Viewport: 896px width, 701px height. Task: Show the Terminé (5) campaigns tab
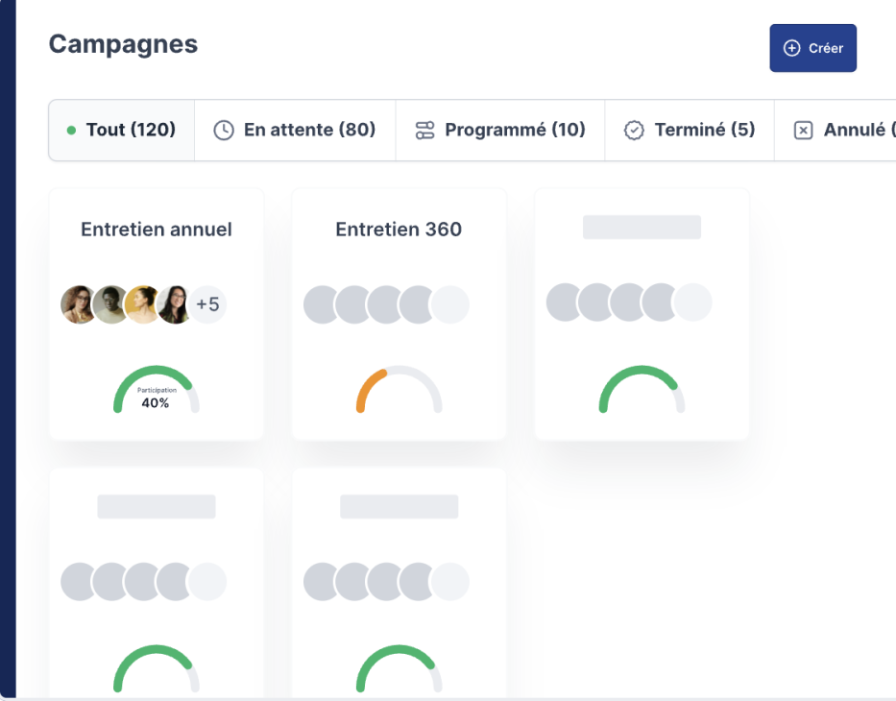click(704, 131)
